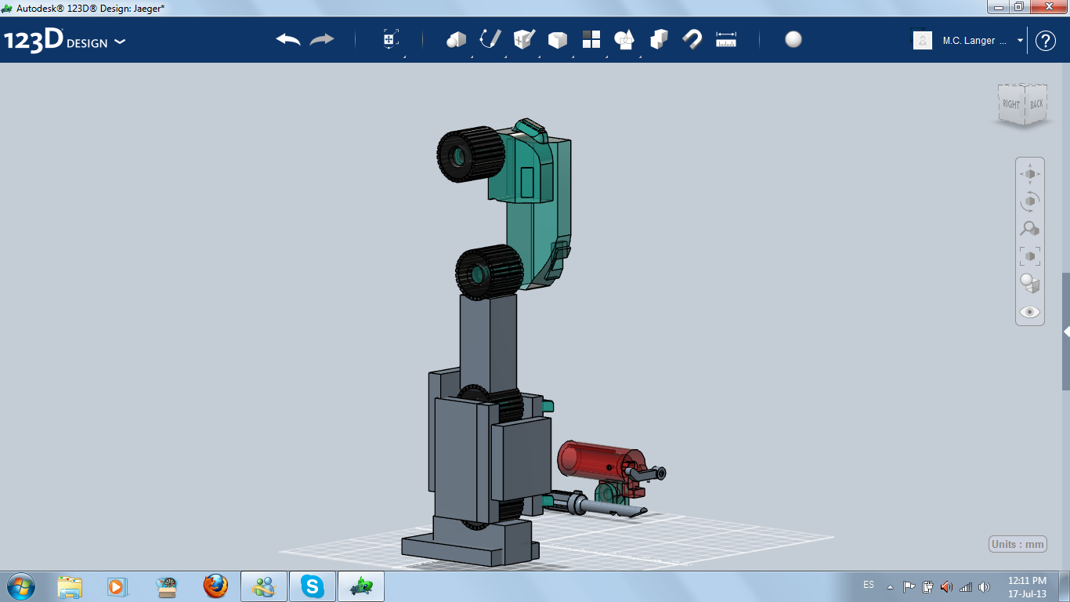Expand the M.C. Langer account dropdown

pos(1021,40)
